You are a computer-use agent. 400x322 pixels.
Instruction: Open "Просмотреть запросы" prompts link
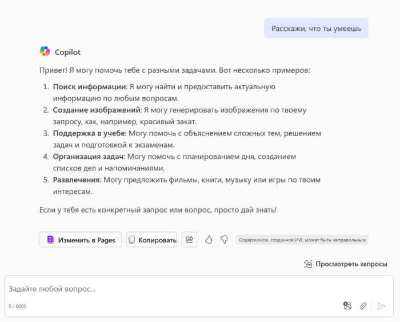346,264
